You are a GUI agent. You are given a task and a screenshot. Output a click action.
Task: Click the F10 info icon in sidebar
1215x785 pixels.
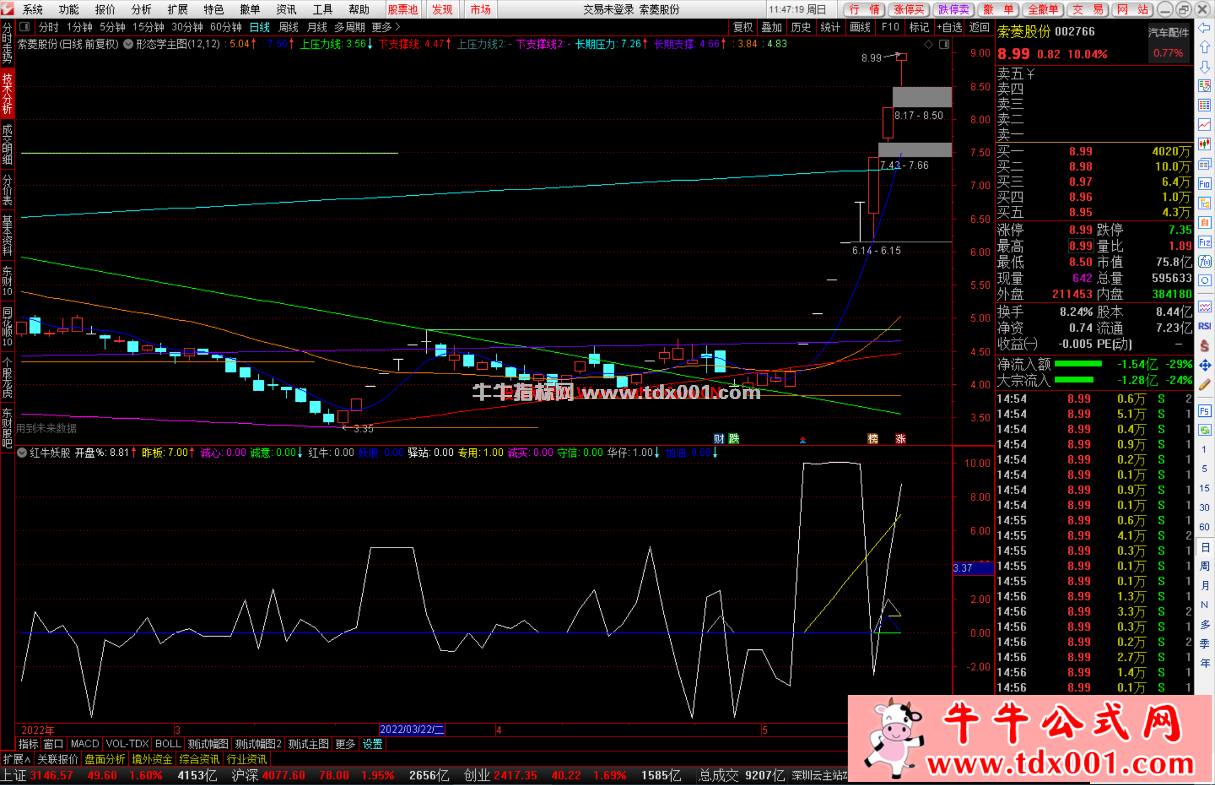[x=1204, y=183]
